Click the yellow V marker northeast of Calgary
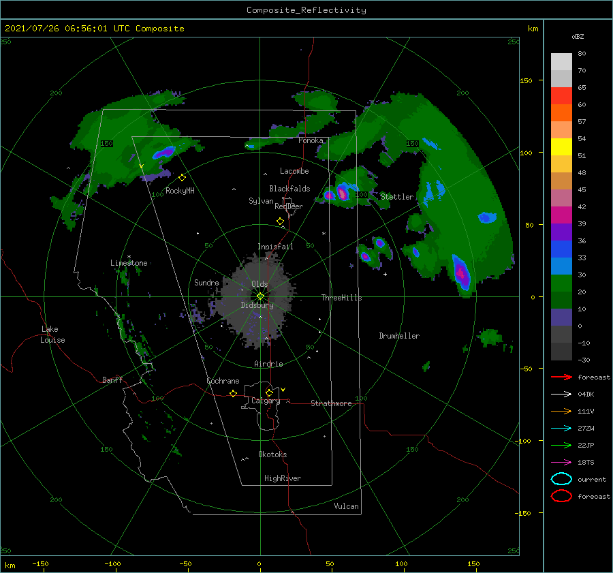The height and width of the screenshot is (573, 613). [283, 390]
